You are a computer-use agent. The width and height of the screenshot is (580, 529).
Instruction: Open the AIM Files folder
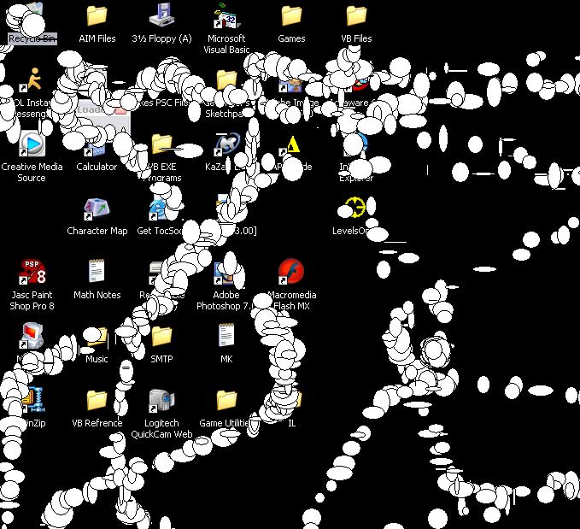(x=97, y=16)
